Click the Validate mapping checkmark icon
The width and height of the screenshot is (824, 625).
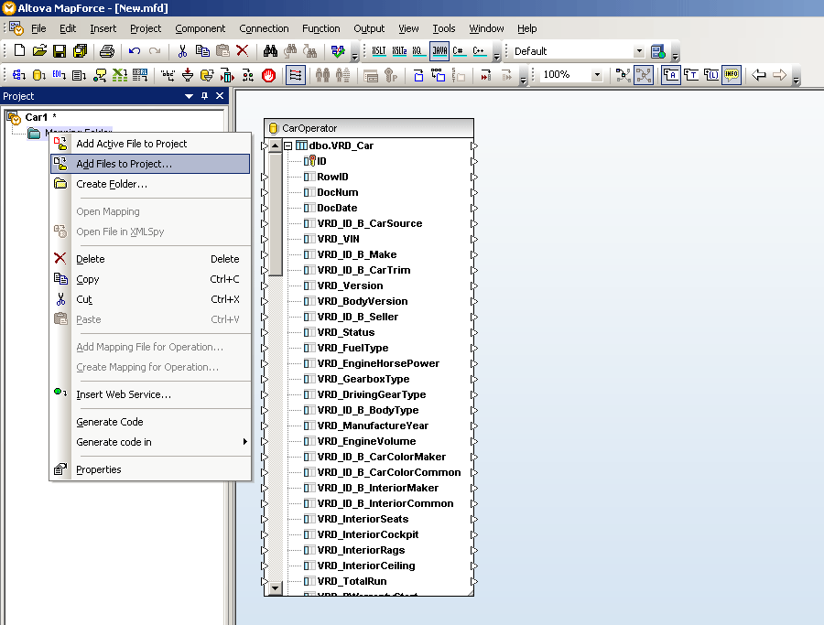pos(338,51)
